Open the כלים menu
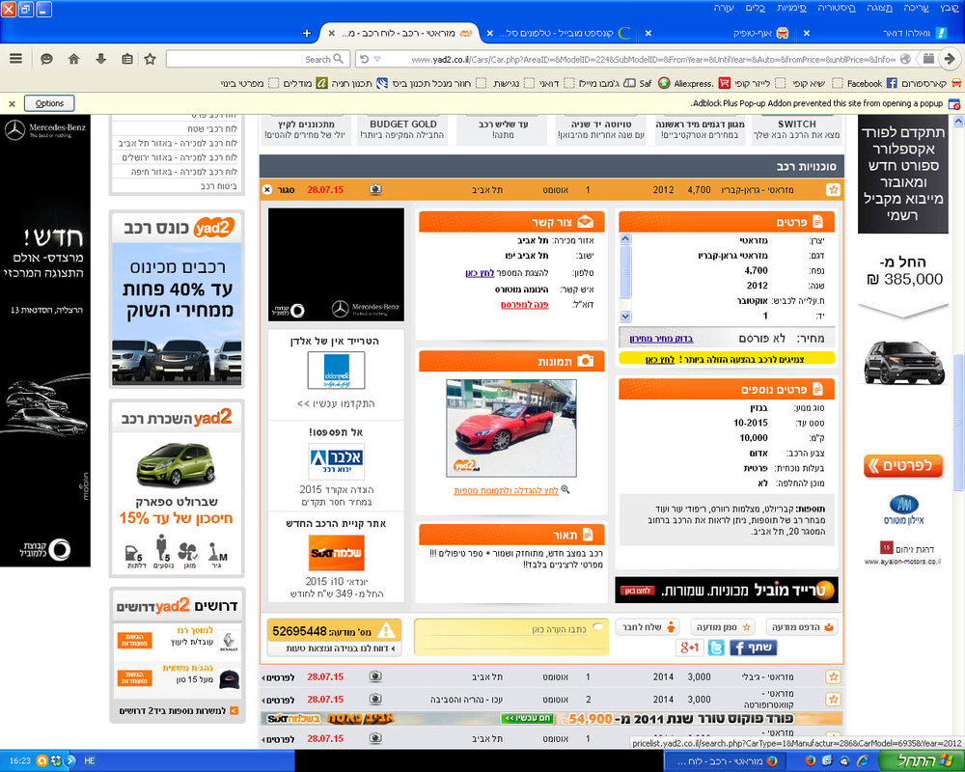 click(755, 8)
